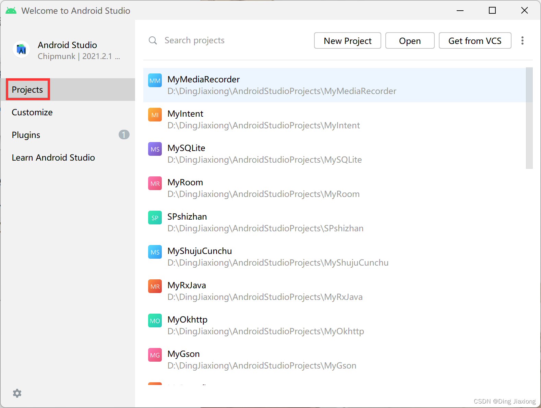
Task: Click the MyMediaRecorder MM project icon
Action: 155,81
